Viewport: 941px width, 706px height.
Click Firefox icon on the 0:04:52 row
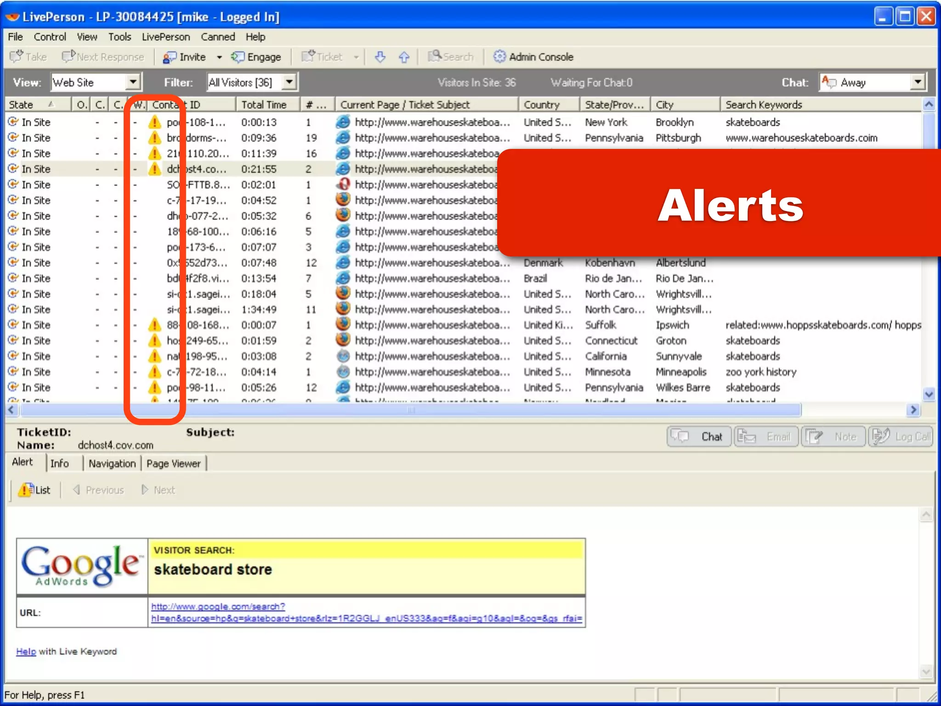coord(343,200)
